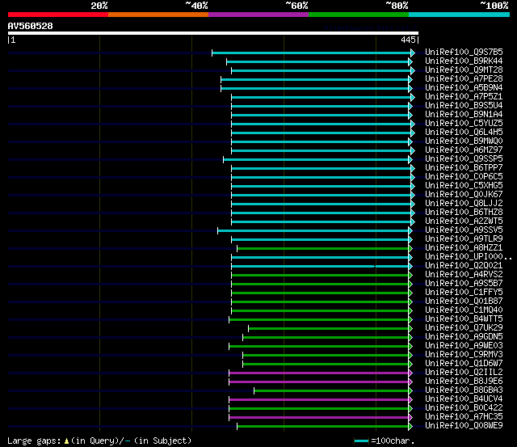Select the UniRef100_A9TLR9 label
The image size is (517, 447).
click(464, 239)
